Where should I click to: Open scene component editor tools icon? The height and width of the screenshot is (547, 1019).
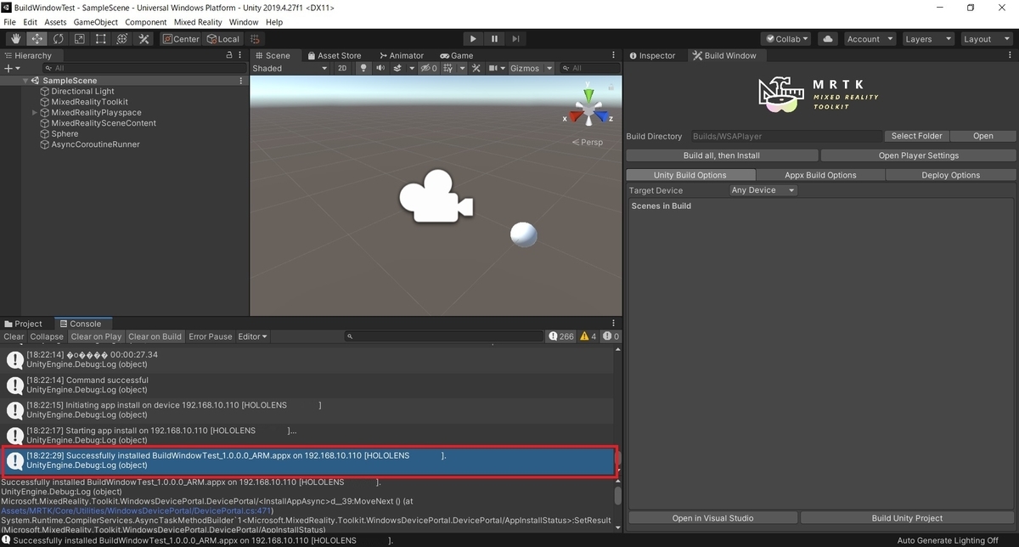(476, 68)
